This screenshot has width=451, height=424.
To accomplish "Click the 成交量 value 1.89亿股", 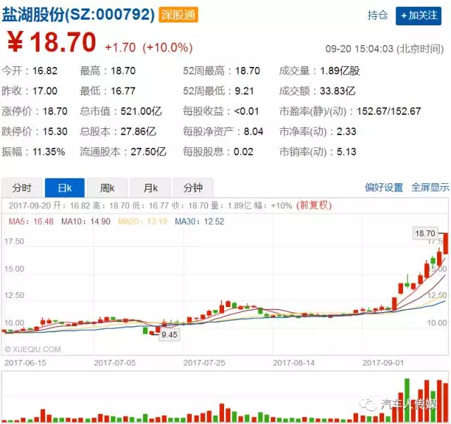I will click(340, 70).
